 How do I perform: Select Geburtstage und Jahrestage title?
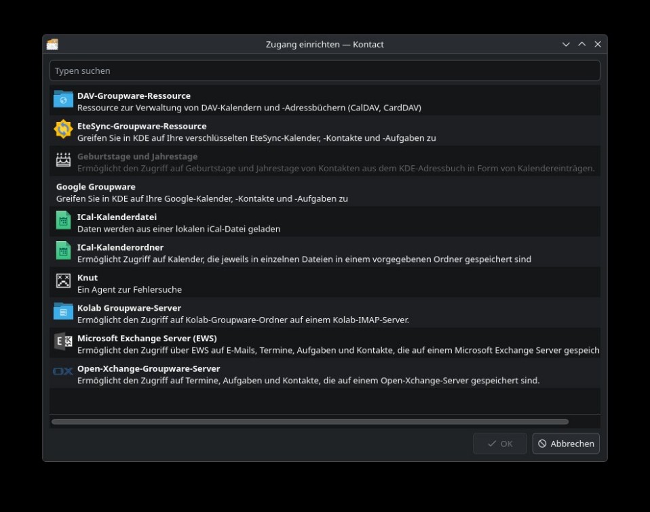coord(137,156)
